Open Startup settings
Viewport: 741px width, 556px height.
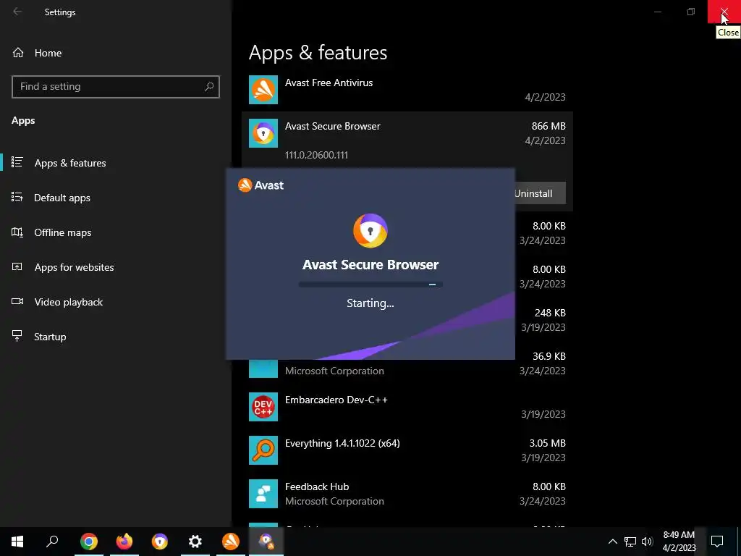pyautogui.click(x=116, y=337)
